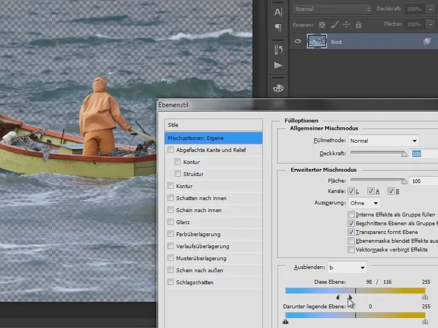The width and height of the screenshot is (438, 328).
Task: Hide the Boot layer with the eye
Action: [x=298, y=42]
